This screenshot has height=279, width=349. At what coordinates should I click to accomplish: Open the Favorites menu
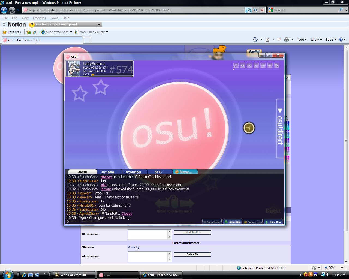click(x=39, y=18)
